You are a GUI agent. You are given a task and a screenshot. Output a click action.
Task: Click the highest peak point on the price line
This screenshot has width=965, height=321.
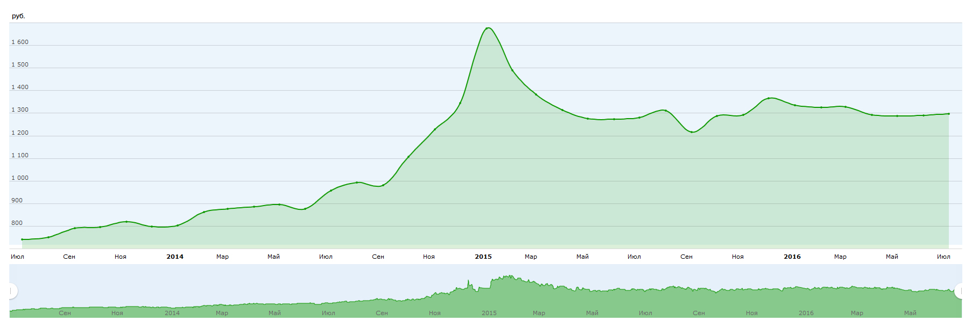[488, 28]
